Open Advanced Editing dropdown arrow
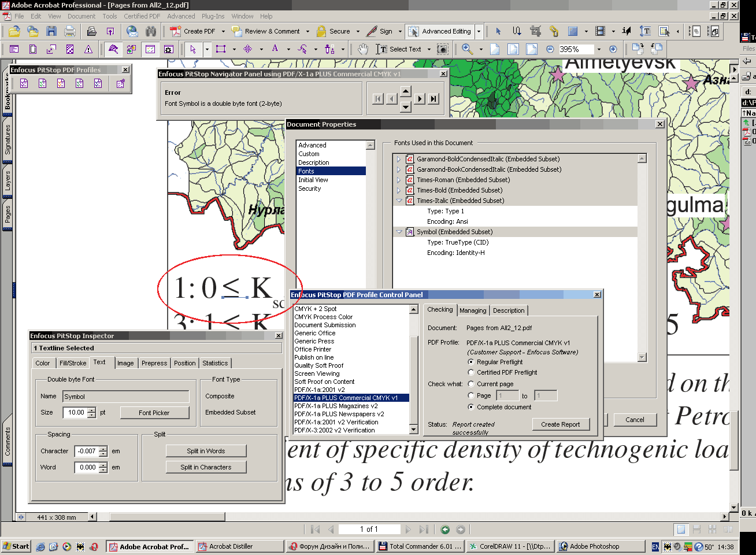Viewport: 756px width, 555px height. (479, 31)
